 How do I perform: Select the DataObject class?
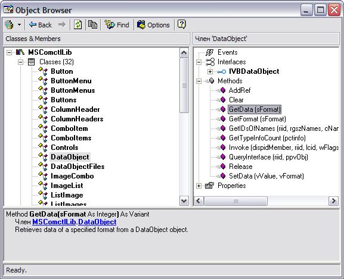70,157
